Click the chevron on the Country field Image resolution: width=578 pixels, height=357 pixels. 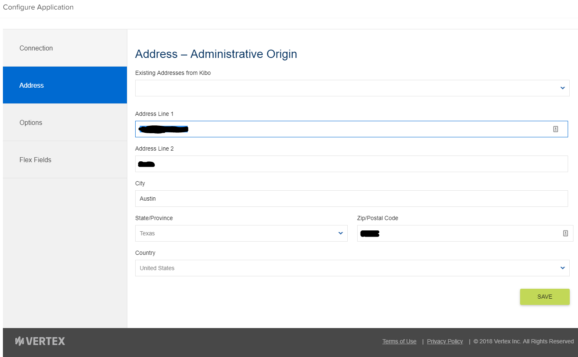point(562,268)
